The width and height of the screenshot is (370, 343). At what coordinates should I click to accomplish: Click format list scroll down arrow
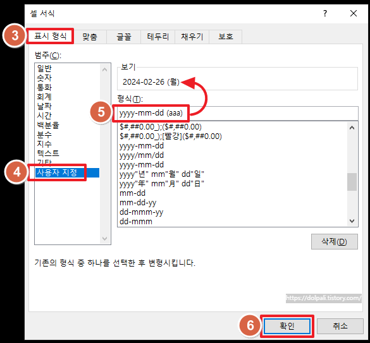click(352, 221)
